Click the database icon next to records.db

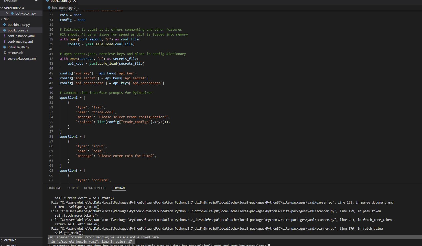tap(5, 53)
